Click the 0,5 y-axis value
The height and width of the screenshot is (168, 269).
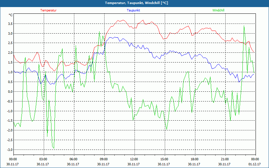click(x=10, y=82)
